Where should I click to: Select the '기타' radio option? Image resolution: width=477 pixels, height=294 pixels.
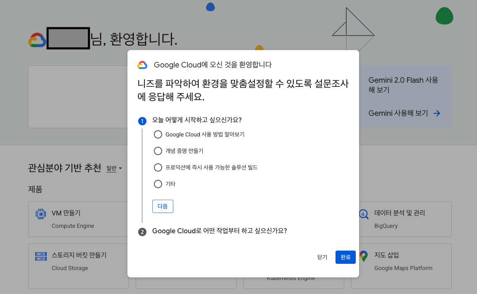point(158,184)
